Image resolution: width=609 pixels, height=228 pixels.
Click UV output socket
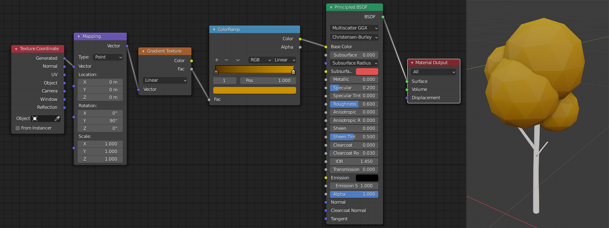tap(64, 75)
